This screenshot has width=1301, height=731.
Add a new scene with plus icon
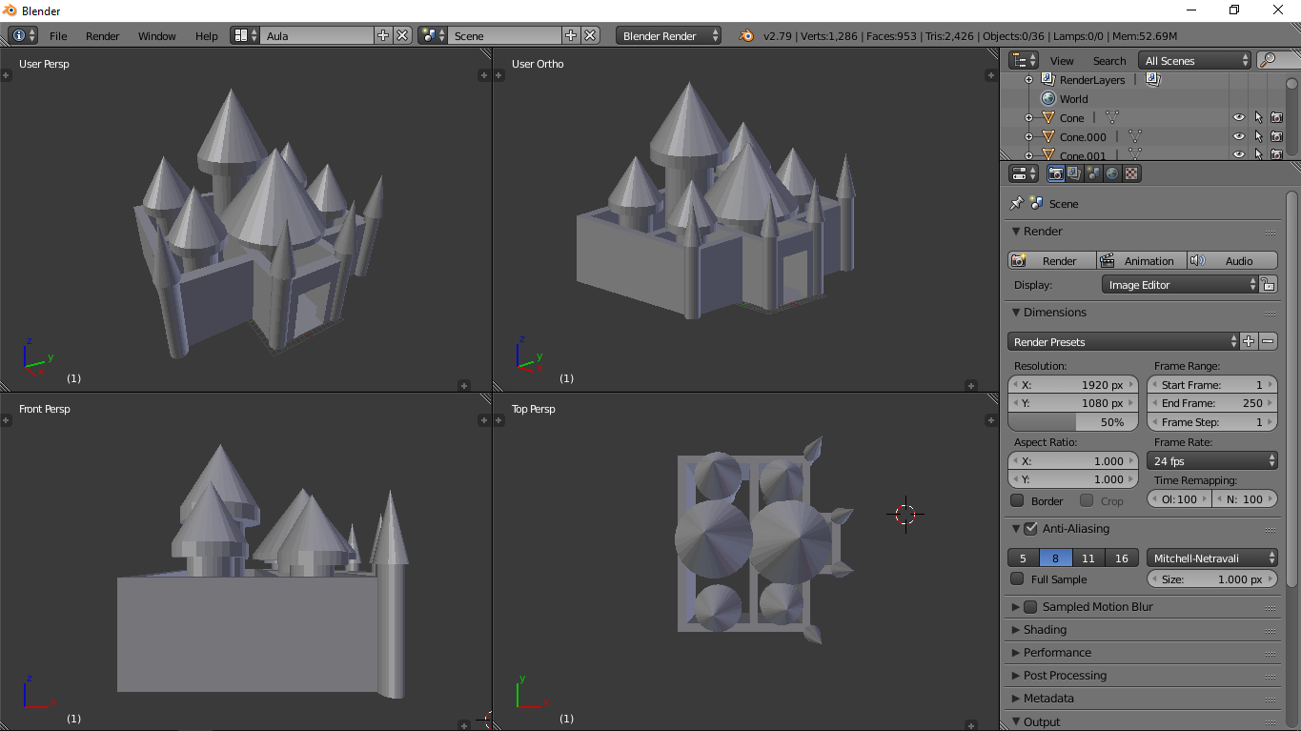pos(571,35)
